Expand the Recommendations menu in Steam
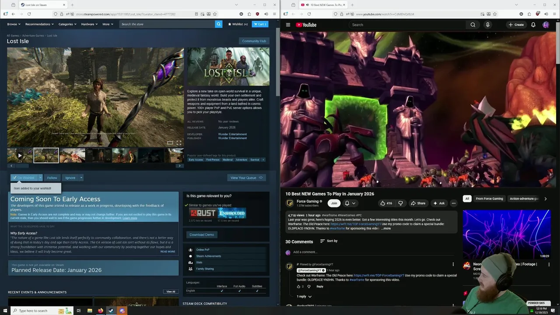The height and width of the screenshot is (315, 560). (x=39, y=24)
